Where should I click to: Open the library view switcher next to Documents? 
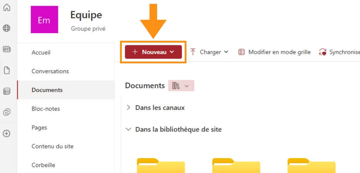coord(181,86)
